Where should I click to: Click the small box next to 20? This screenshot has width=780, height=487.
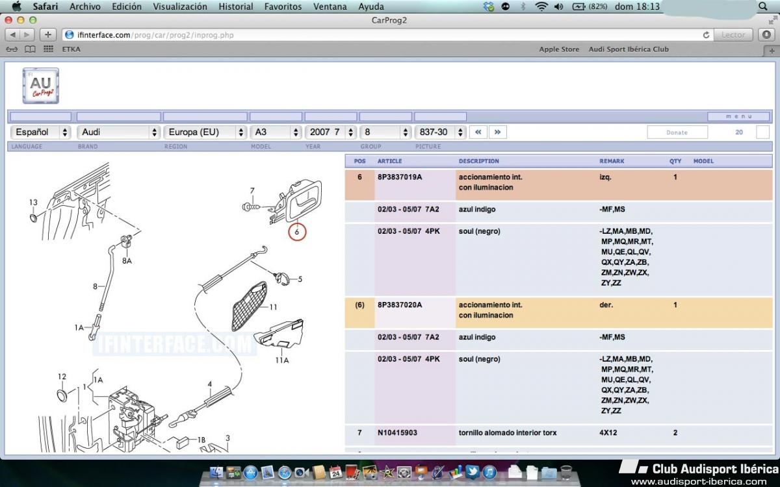[x=763, y=132]
